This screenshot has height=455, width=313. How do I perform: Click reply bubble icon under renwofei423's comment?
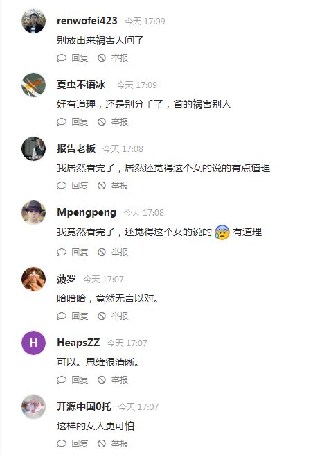point(62,58)
